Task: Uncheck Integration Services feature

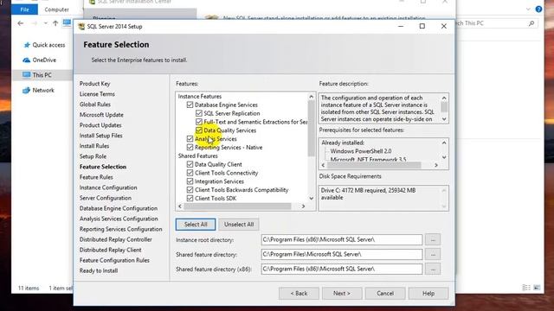Action: click(190, 181)
